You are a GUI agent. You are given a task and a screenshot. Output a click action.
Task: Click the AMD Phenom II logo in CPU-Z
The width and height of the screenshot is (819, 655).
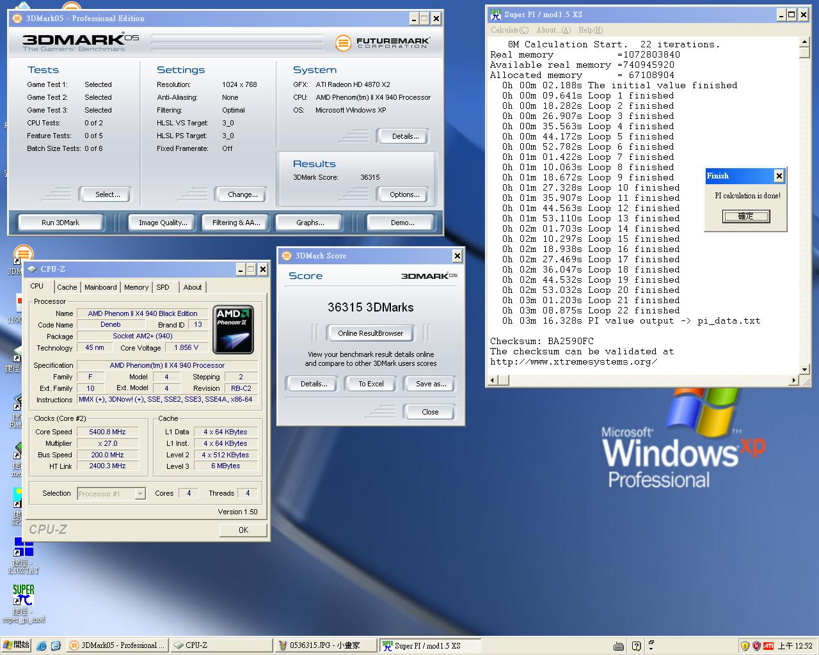234,329
